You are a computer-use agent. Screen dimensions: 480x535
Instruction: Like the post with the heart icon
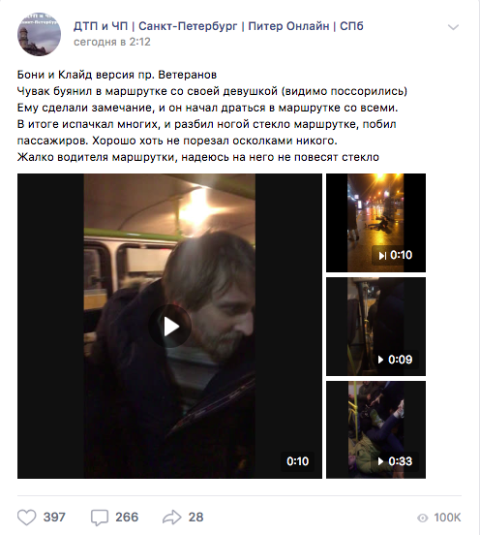[26, 518]
